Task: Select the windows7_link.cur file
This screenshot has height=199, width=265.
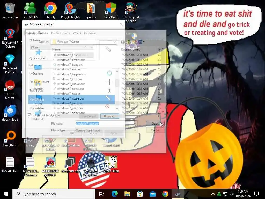Action: 69,79
